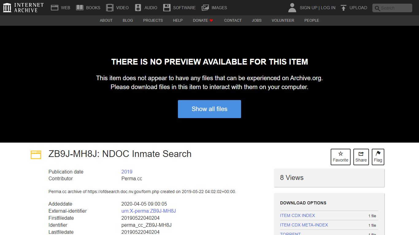The width and height of the screenshot is (419, 235).
Task: Download ITEM CDX INDEX
Action: (298, 215)
